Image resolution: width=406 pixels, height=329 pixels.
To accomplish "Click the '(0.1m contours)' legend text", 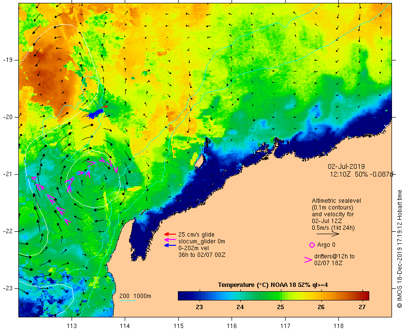I will click(x=333, y=208).
